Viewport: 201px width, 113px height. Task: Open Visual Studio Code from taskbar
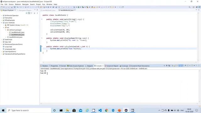click(100, 110)
